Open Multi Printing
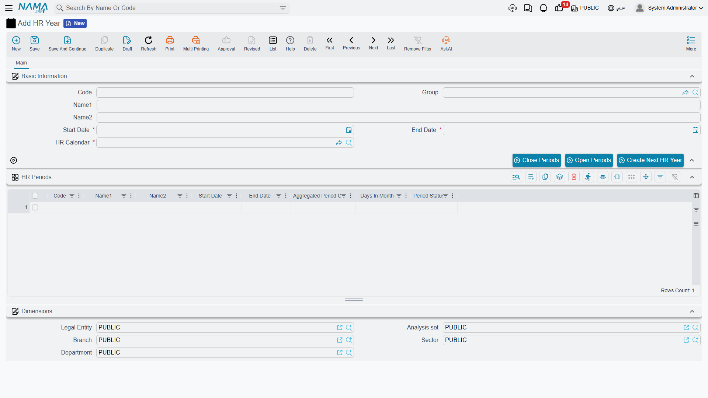 coord(196,43)
